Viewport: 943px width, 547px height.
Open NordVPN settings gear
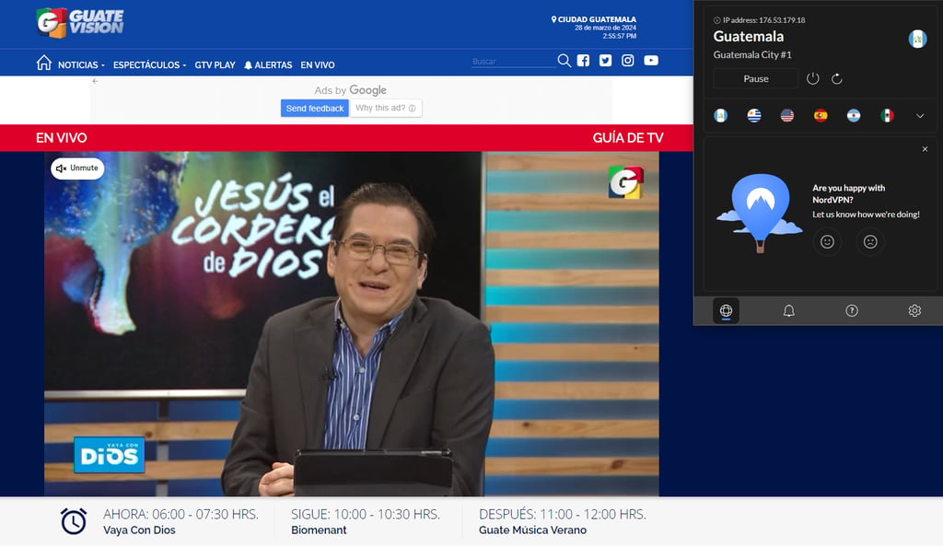point(914,310)
